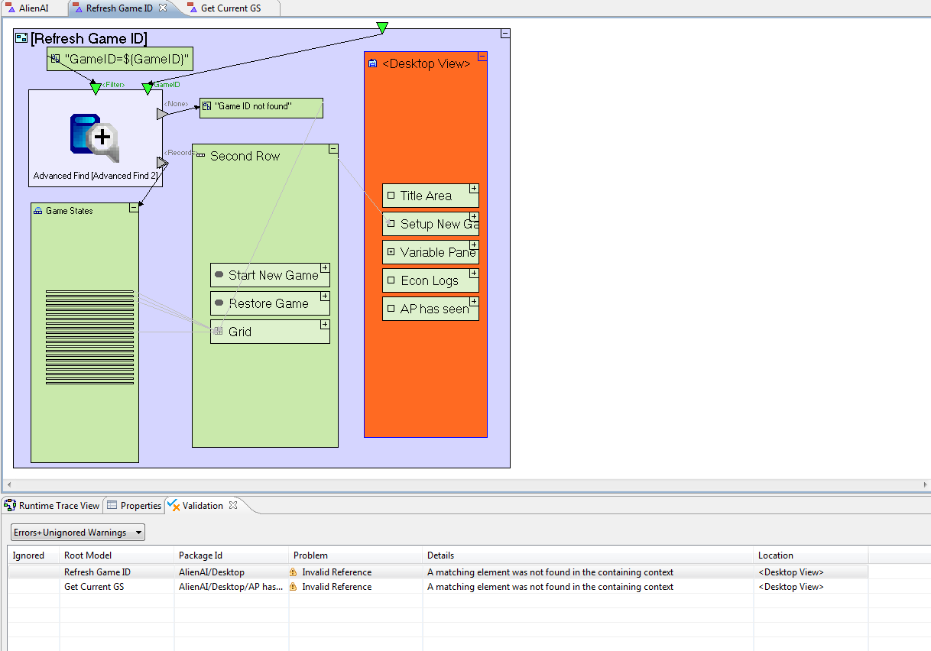Expand the Title Area node

tap(474, 188)
